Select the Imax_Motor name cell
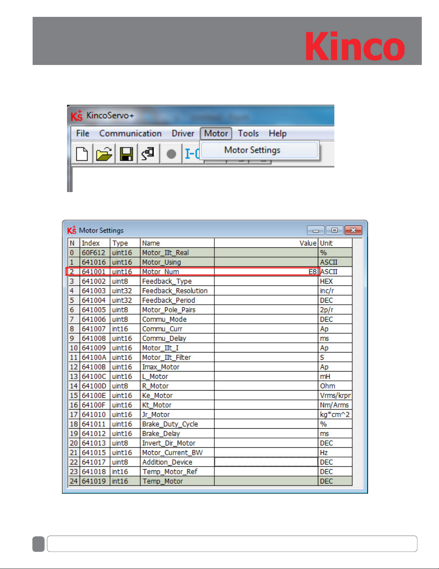 click(177, 367)
